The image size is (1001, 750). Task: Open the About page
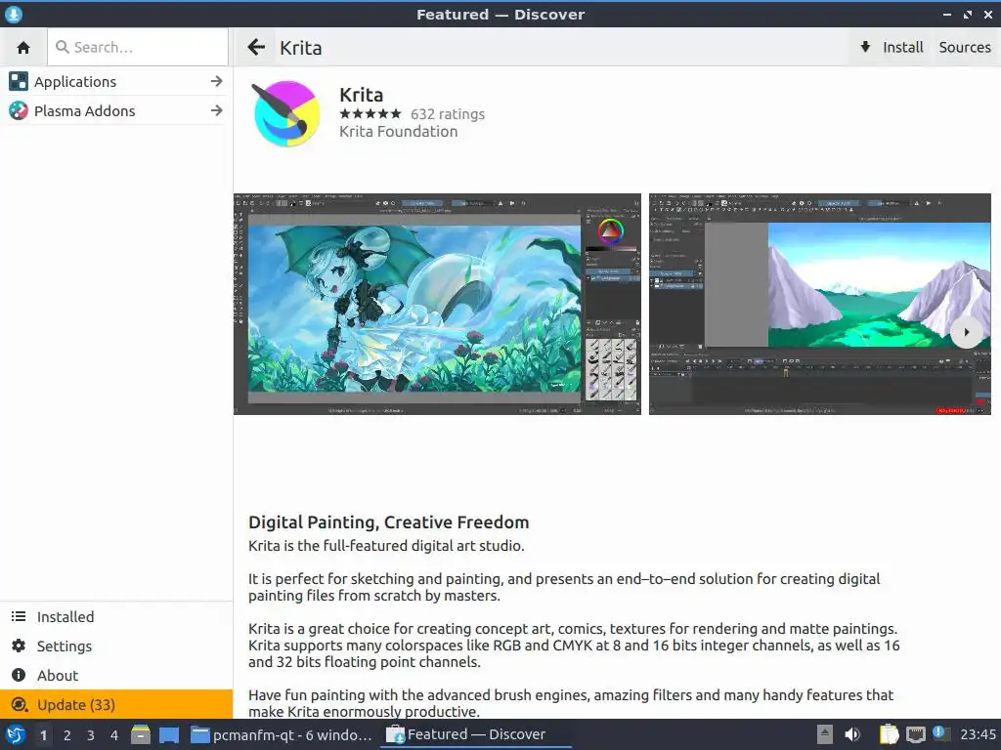[x=116, y=676]
